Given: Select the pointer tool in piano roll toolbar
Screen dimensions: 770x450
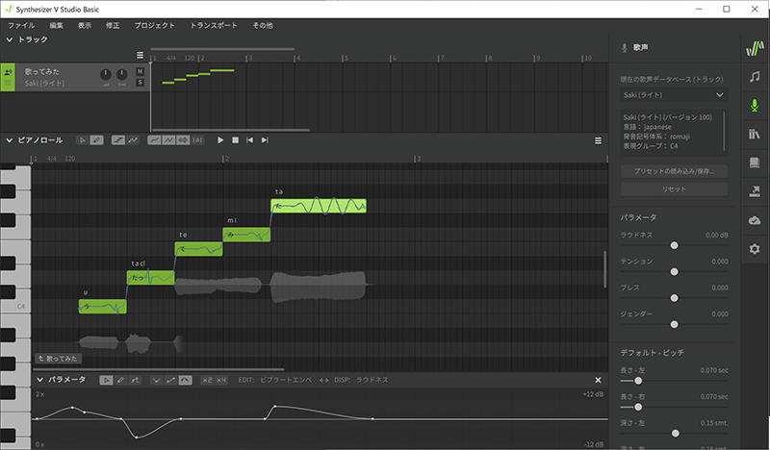Looking at the screenshot, I should (x=82, y=140).
